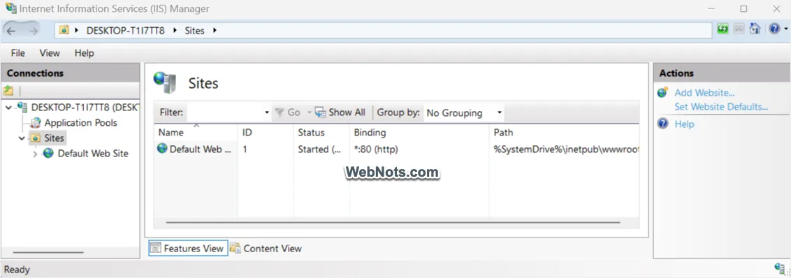Switch to Features View tab
Viewport: 791px width, 278px height.
click(188, 248)
